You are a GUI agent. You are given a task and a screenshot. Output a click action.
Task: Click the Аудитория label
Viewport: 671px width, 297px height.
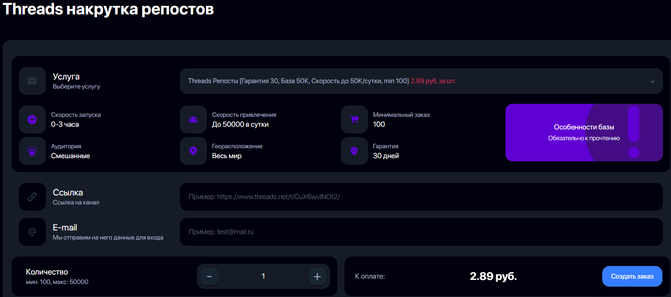(x=66, y=146)
